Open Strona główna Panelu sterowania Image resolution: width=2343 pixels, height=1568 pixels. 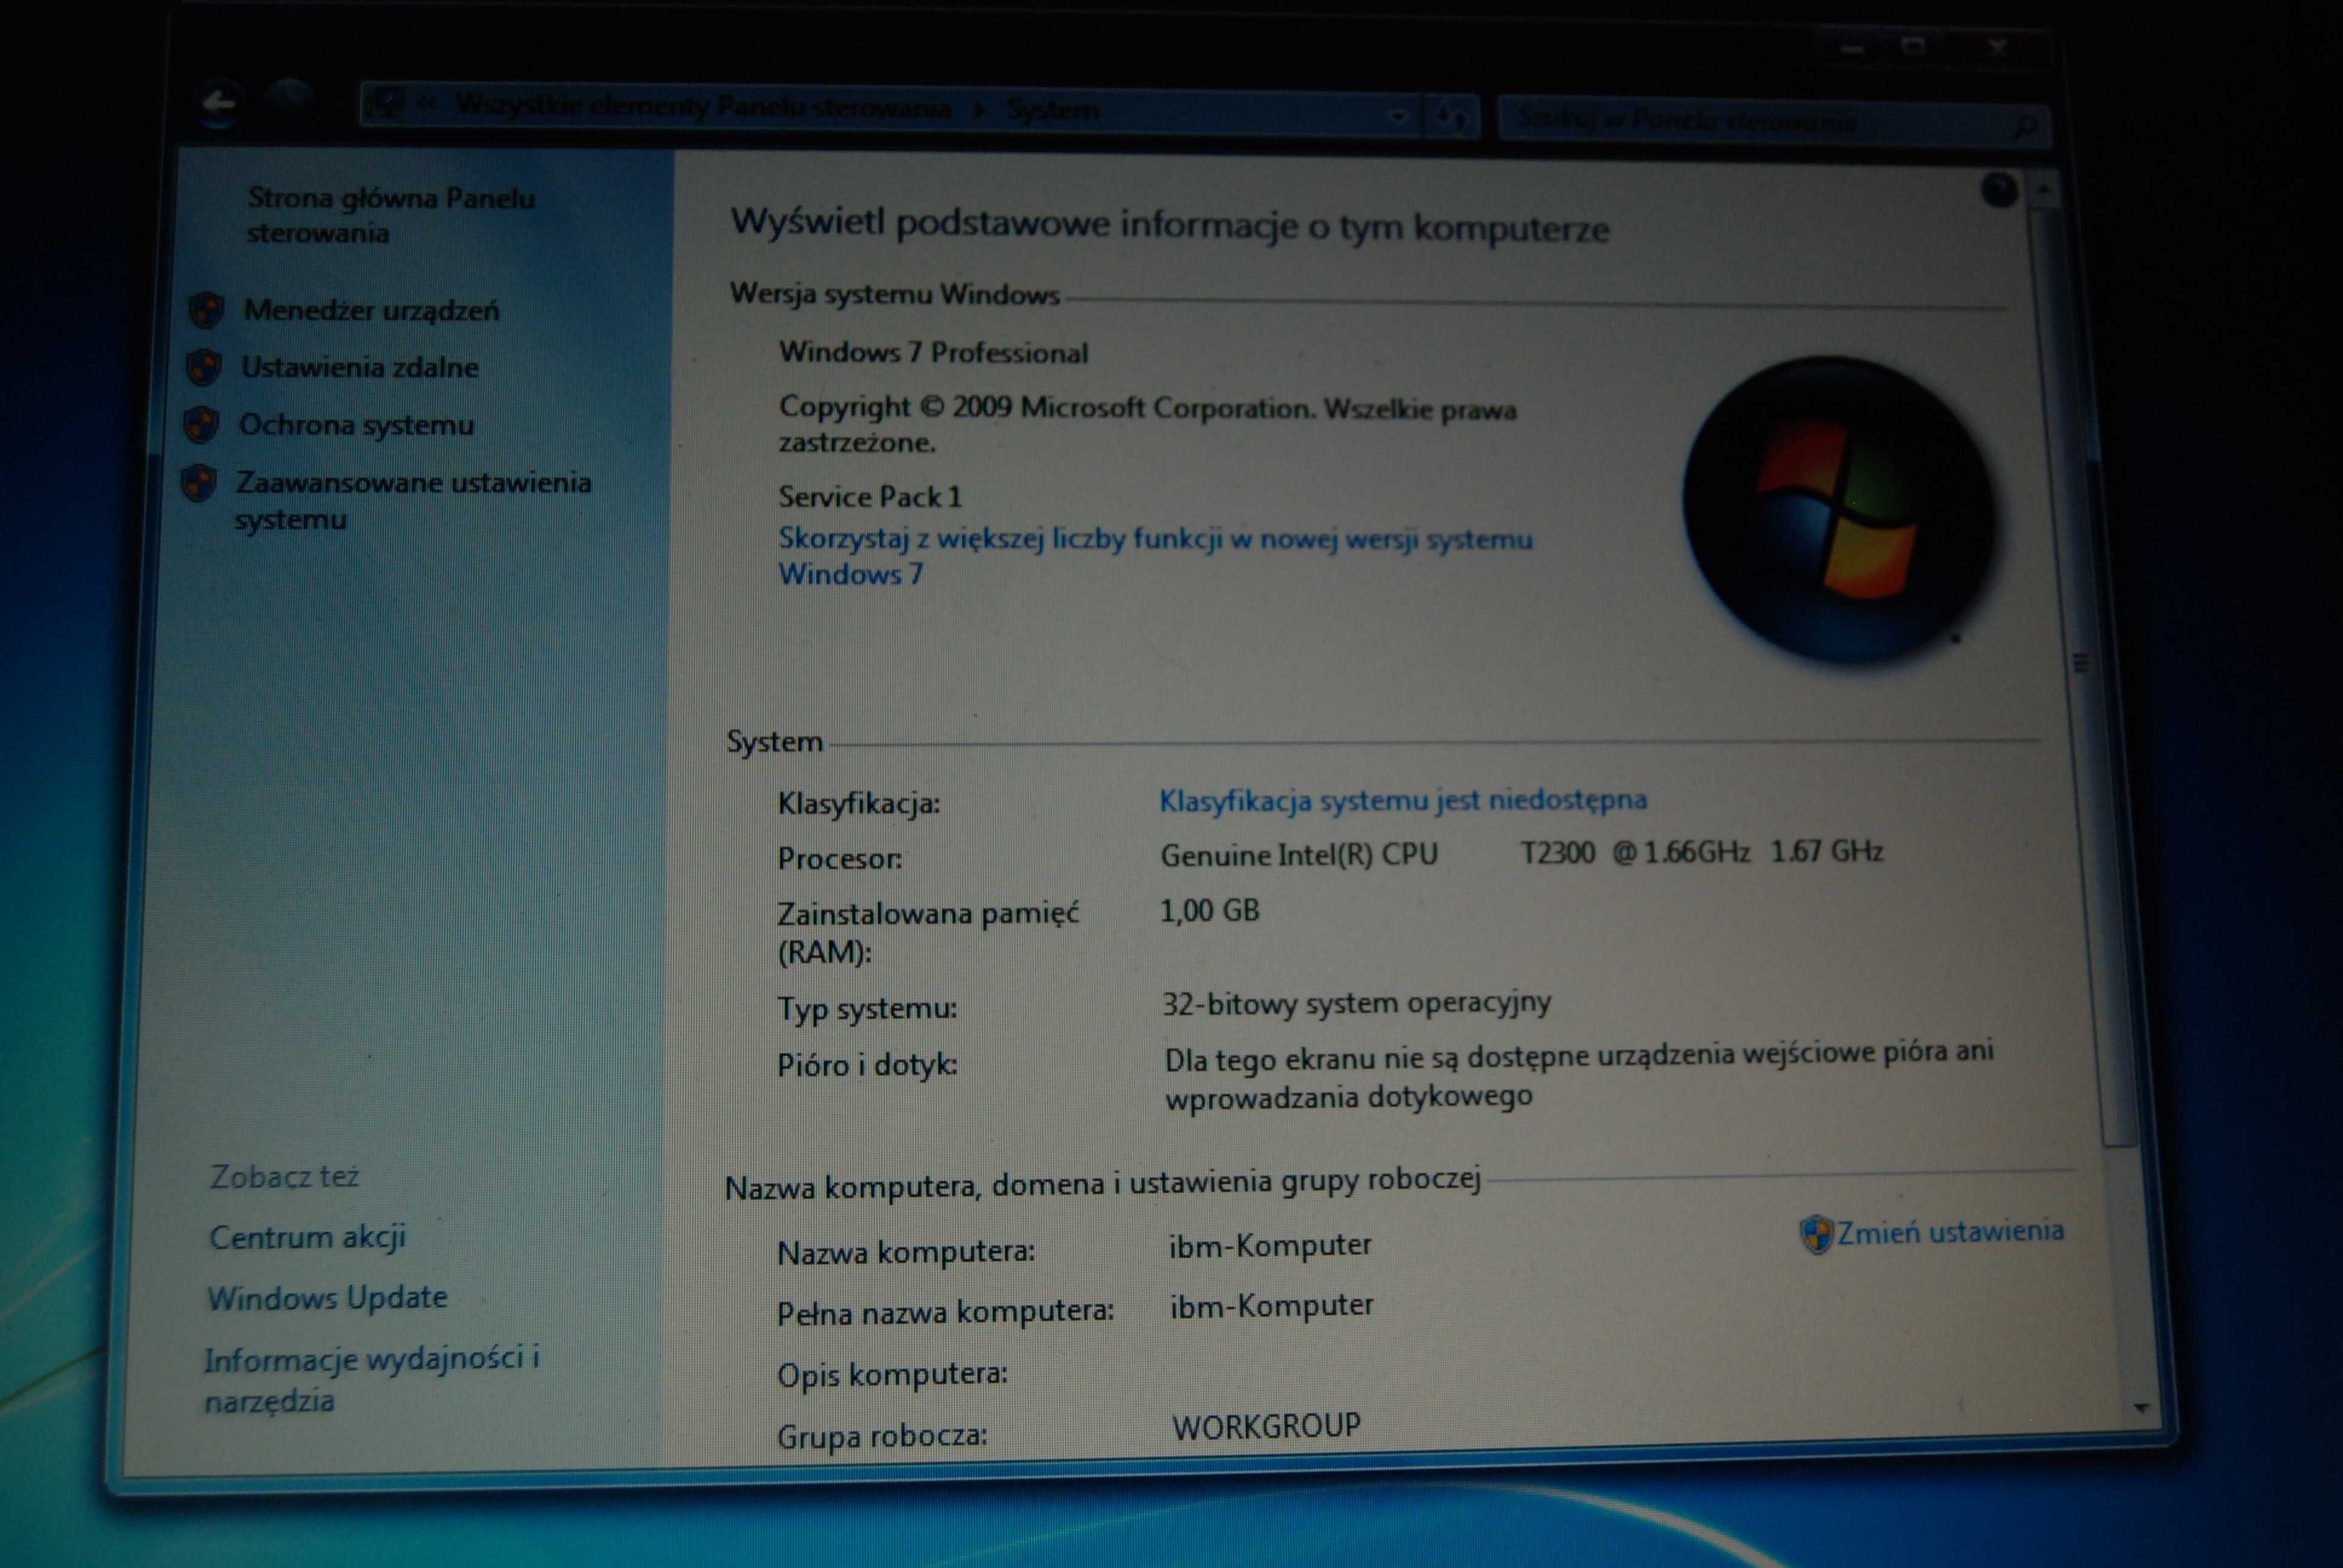pyautogui.click(x=391, y=215)
